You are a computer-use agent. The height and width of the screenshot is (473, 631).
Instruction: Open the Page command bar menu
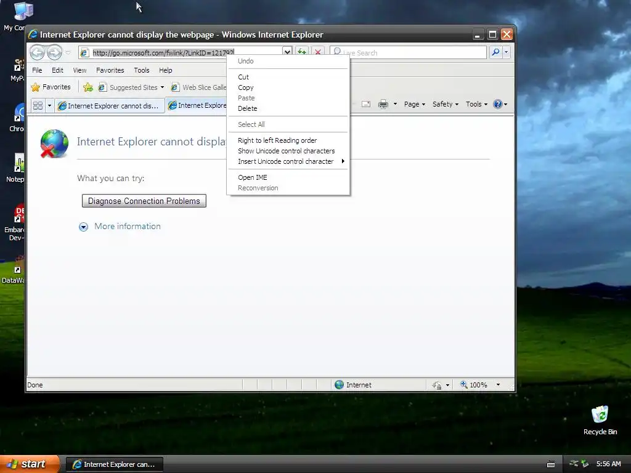point(415,104)
